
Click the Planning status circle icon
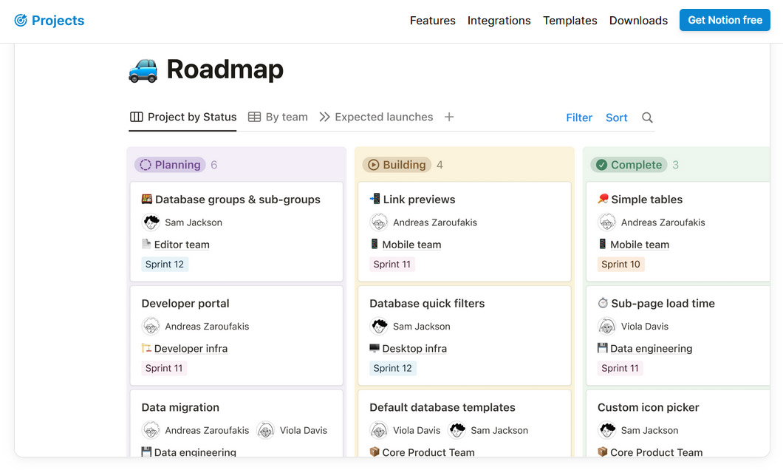[146, 165]
